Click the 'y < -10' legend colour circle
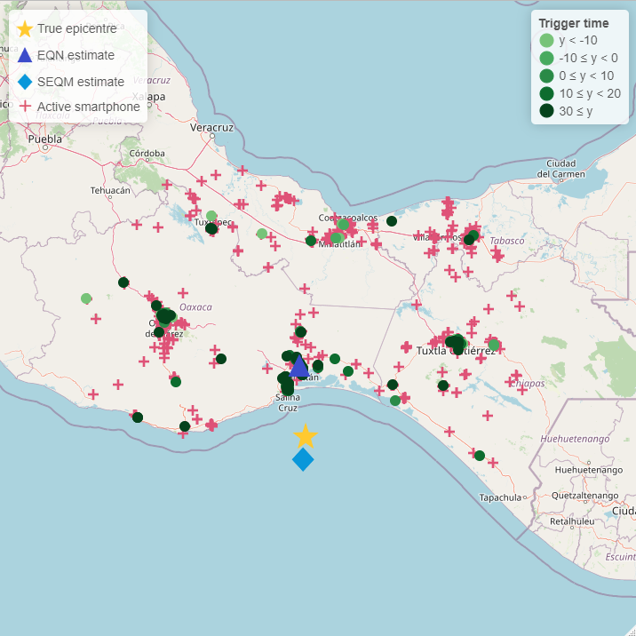 point(547,40)
